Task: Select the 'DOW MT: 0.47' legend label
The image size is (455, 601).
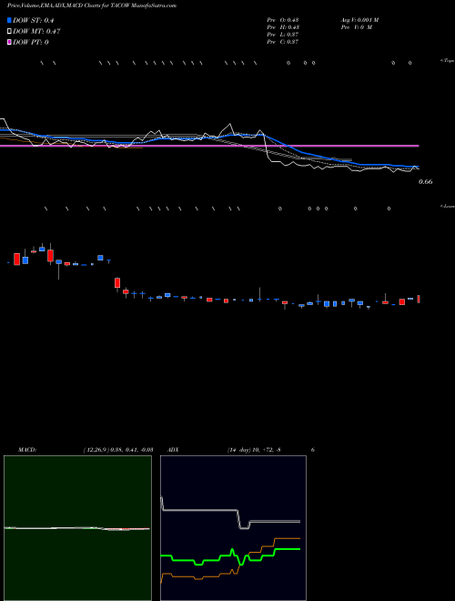Action: coord(36,31)
